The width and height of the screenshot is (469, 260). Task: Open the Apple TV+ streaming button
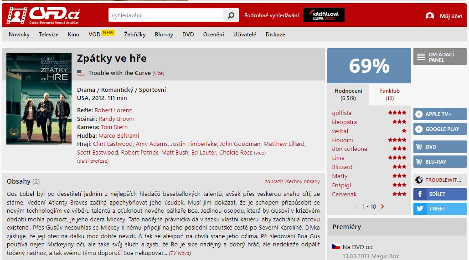[440, 114]
